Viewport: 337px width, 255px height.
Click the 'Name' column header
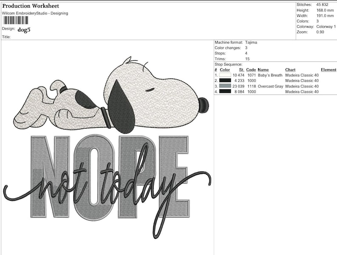click(263, 70)
